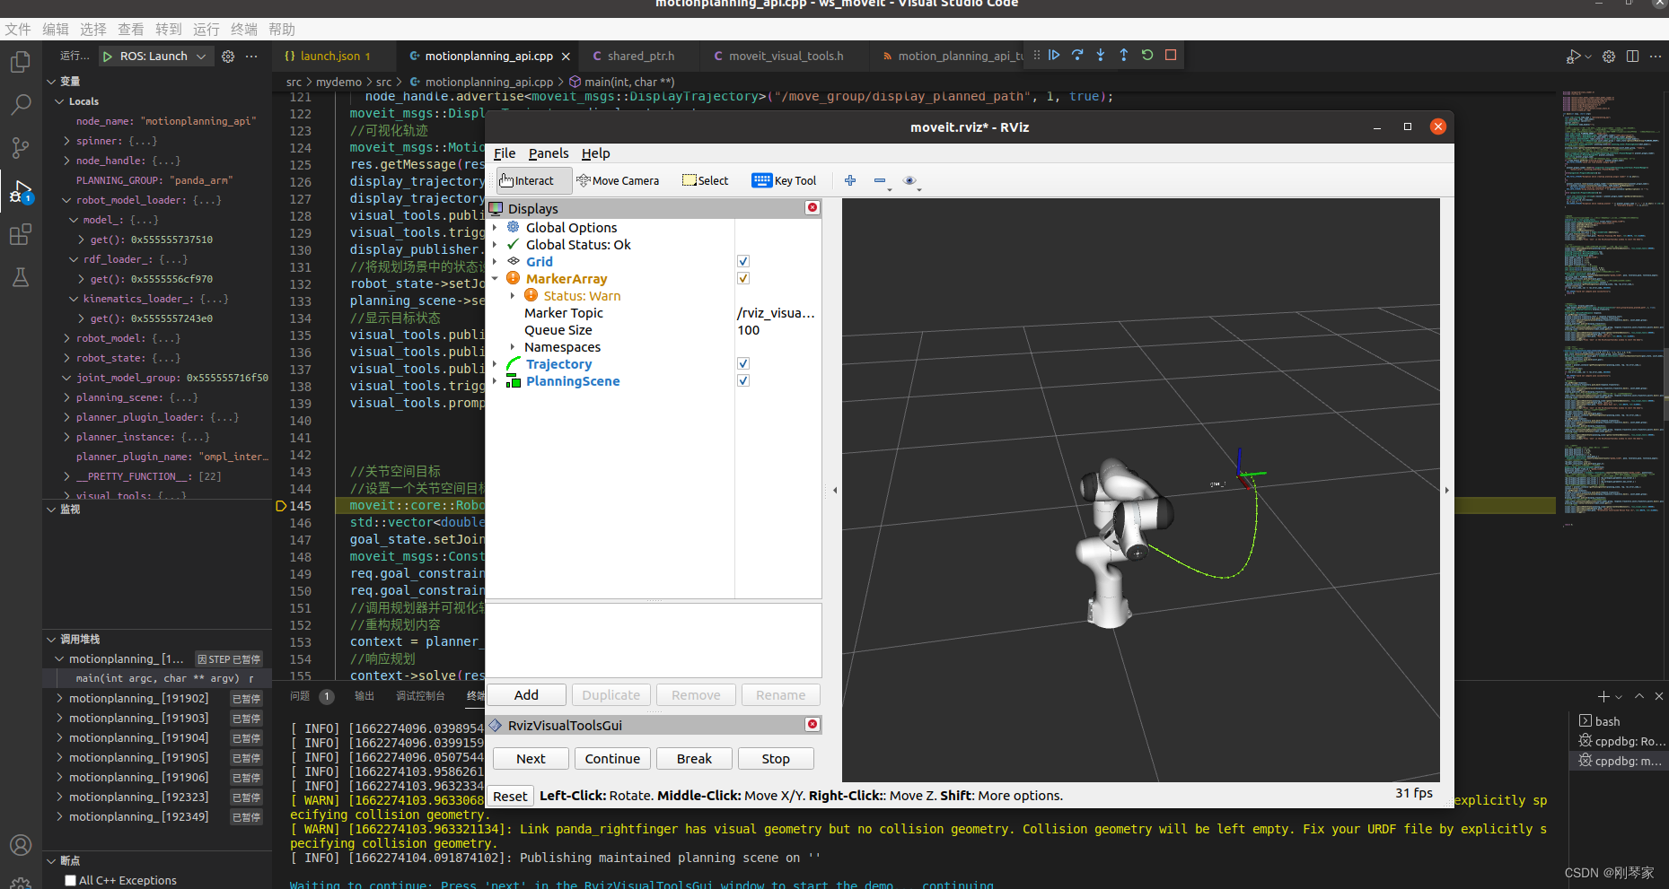Click debug Stop square icon
Viewport: 1669px width, 889px height.
[x=1171, y=56]
